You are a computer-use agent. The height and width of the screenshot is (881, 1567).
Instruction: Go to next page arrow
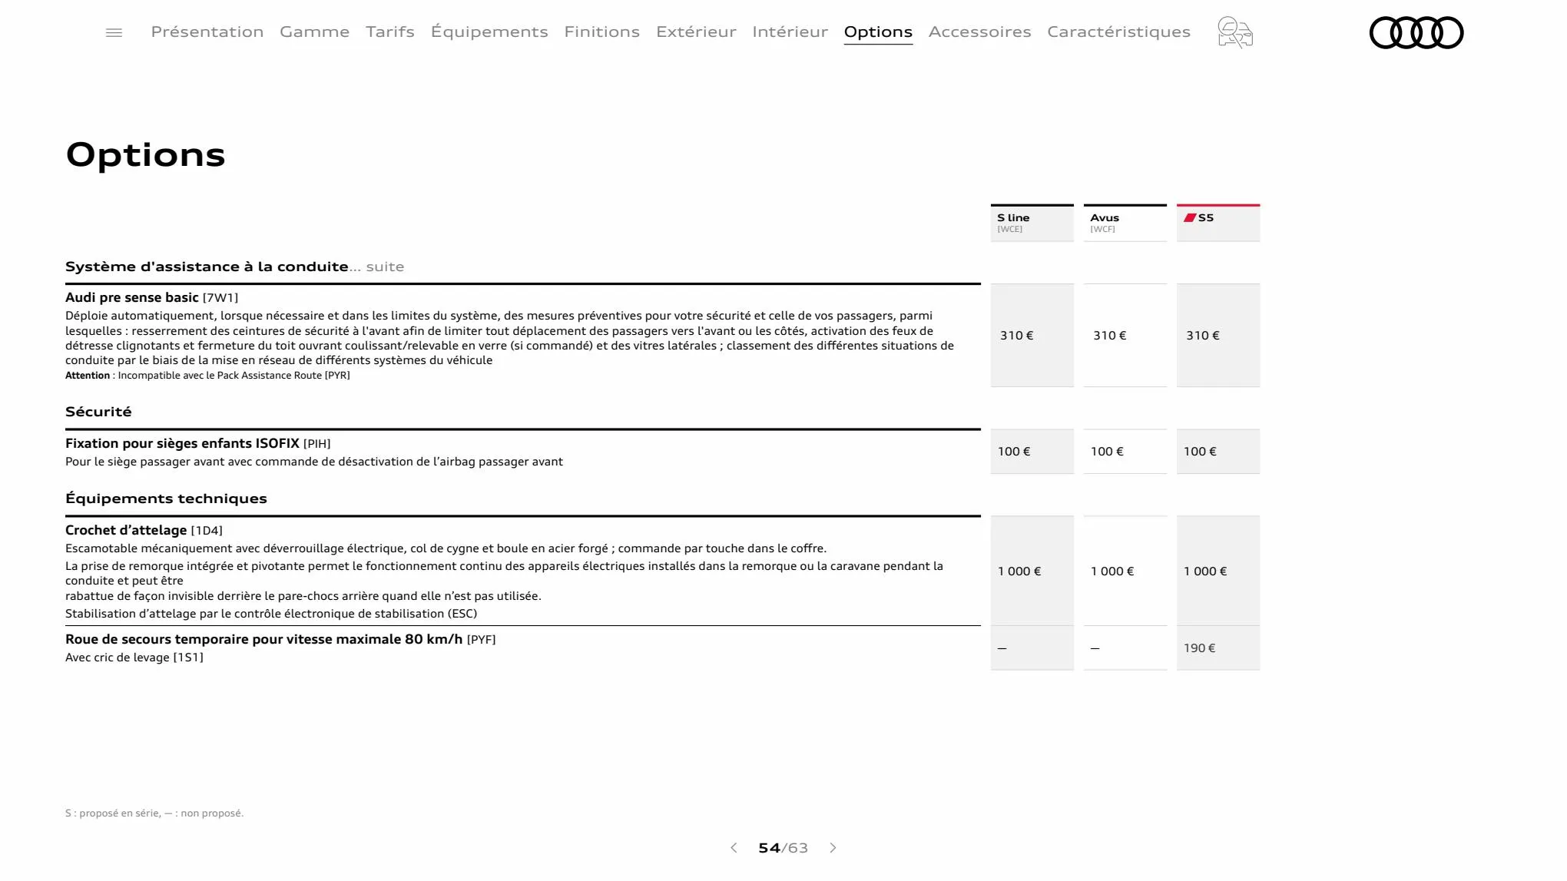[833, 847]
